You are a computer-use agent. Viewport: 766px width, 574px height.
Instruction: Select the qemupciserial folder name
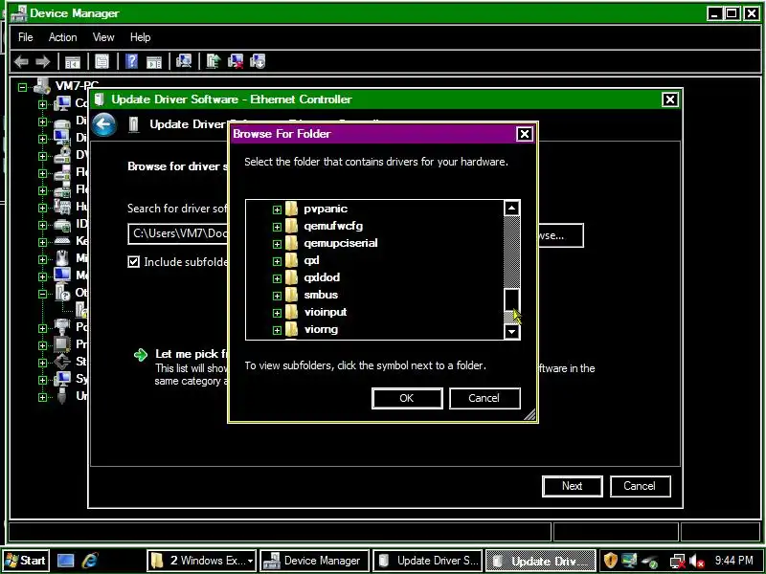coord(341,243)
